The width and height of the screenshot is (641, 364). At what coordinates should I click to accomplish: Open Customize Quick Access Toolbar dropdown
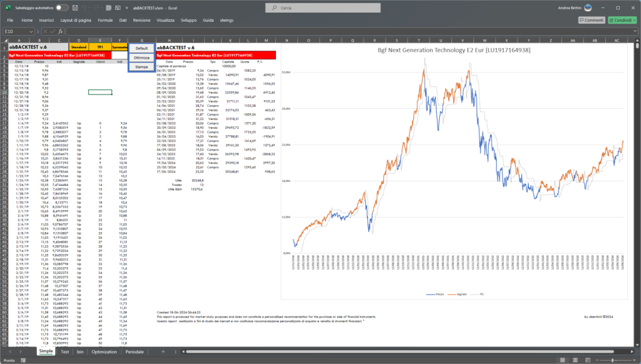[126, 8]
